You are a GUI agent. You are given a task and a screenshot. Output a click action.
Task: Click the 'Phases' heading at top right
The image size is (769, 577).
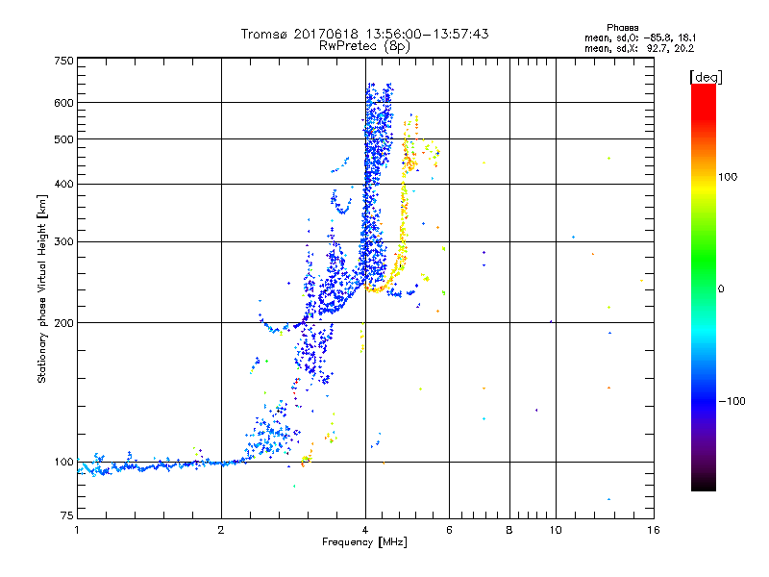point(622,28)
